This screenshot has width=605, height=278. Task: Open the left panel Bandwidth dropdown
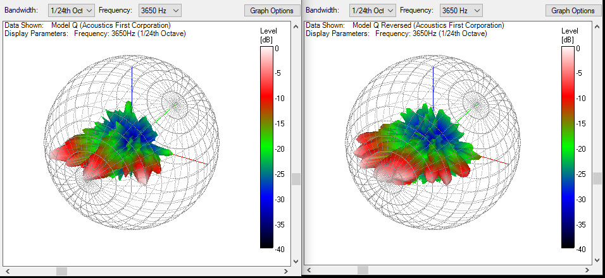coord(72,10)
